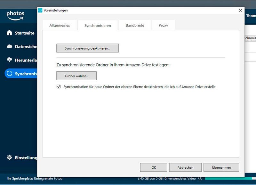Confirm settings with OK

tap(153, 167)
